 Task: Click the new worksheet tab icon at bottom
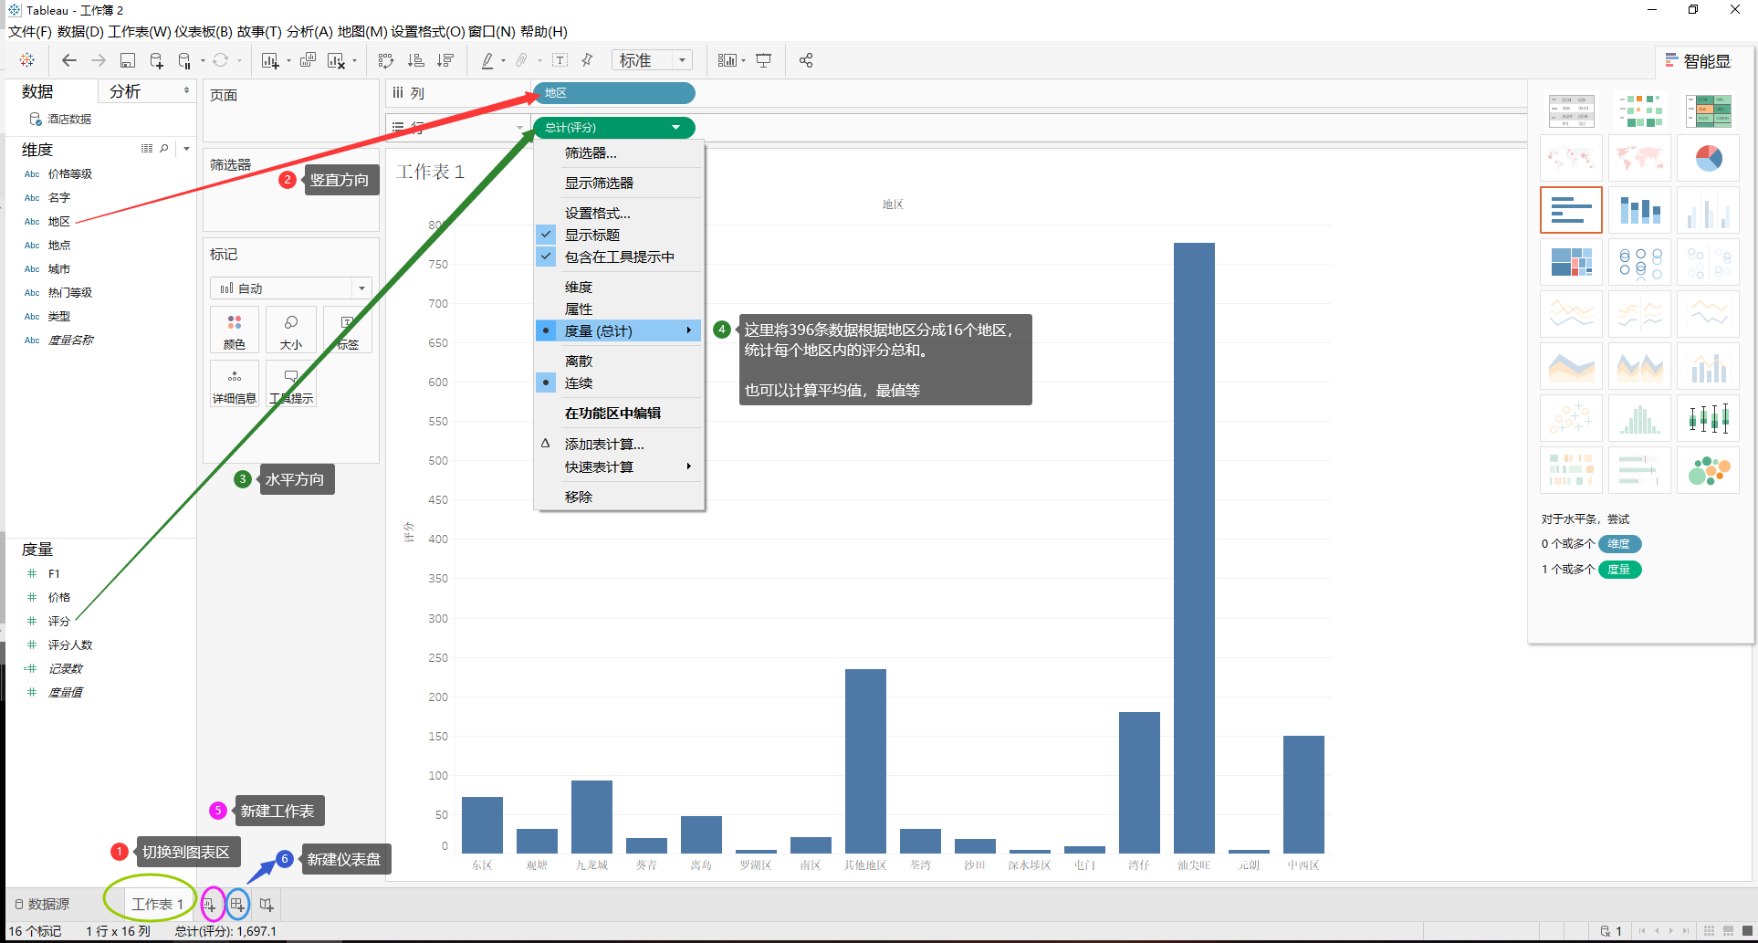click(x=210, y=904)
